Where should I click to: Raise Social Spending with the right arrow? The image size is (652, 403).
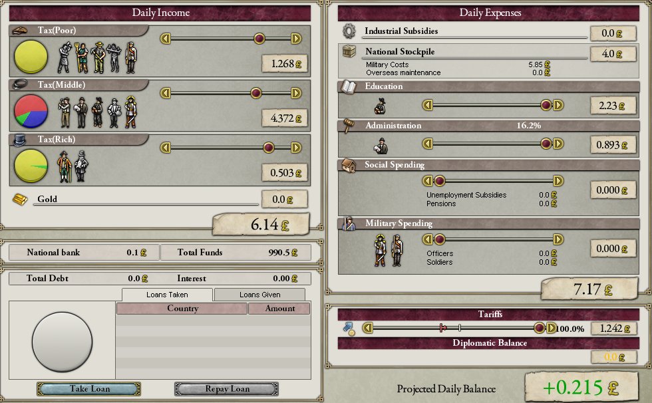558,181
